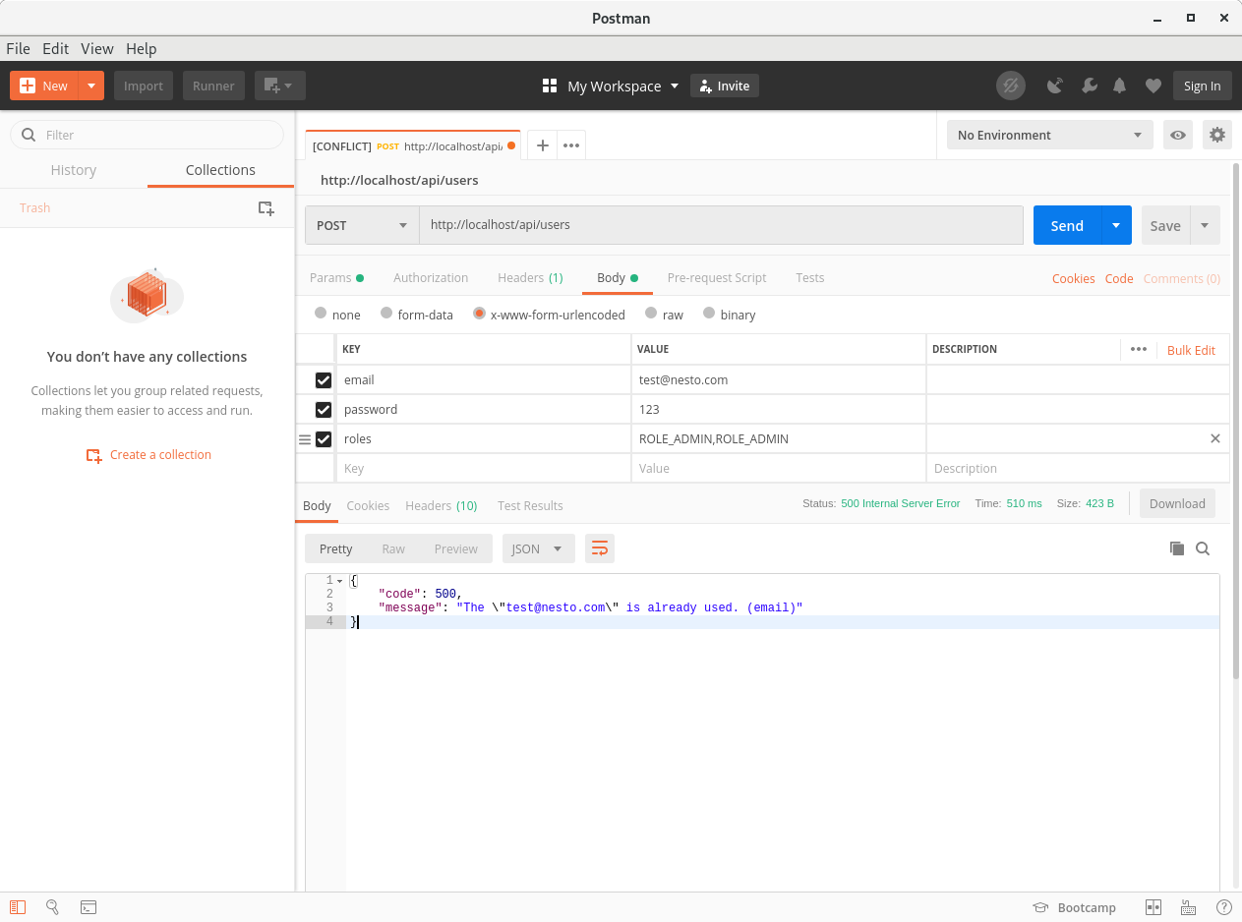Click the Import button
This screenshot has width=1242, height=922.
(x=144, y=86)
